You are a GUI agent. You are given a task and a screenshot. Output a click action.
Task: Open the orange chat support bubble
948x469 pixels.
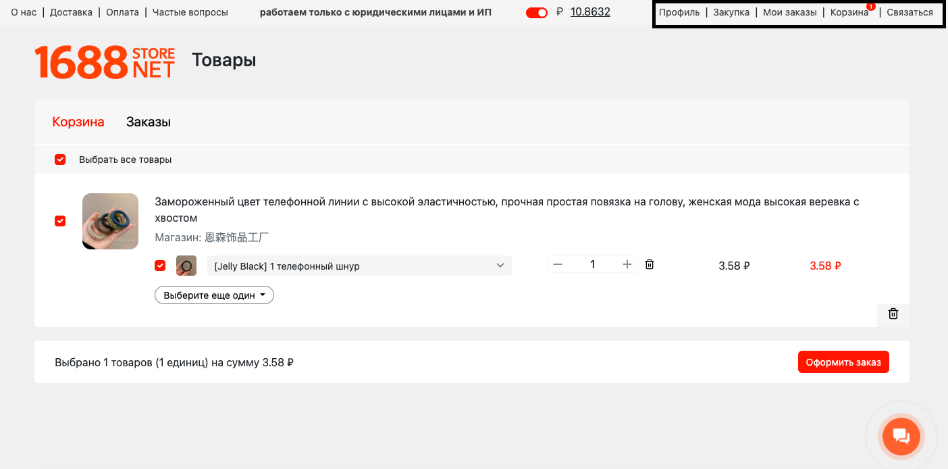901,436
